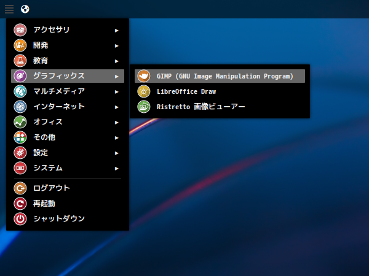Open the 教育 menu label
369x276 pixels.
[x=41, y=61]
